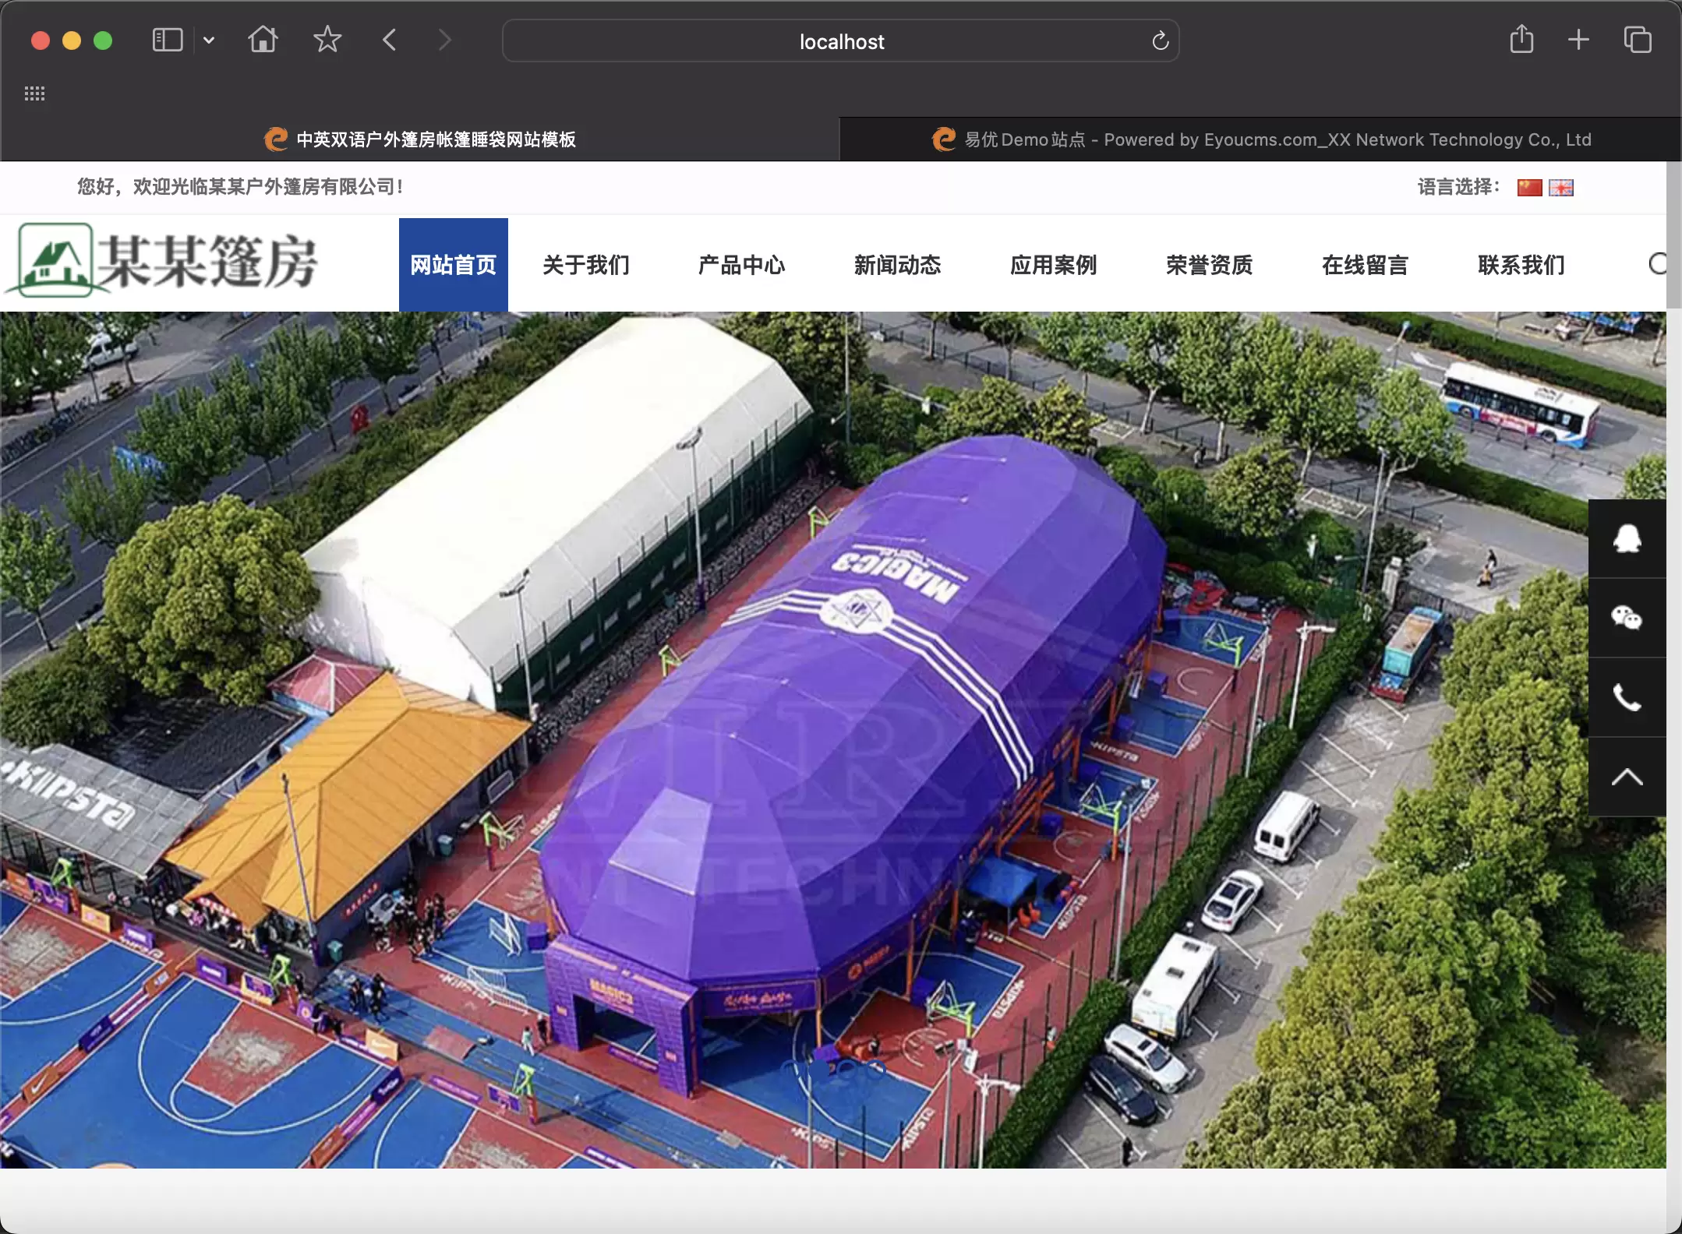
Task: Open the 在线留言 menu item
Action: coord(1366,265)
